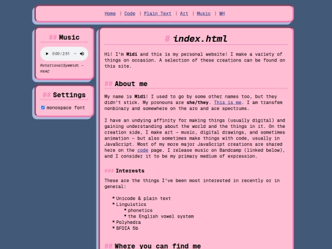
Task: Click the 'Where you can find me' heading
Action: (x=158, y=246)
